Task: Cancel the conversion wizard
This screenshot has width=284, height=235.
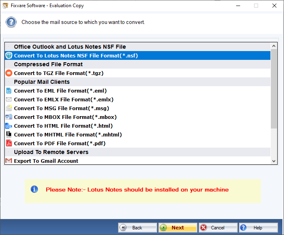Action: pyautogui.click(x=218, y=227)
